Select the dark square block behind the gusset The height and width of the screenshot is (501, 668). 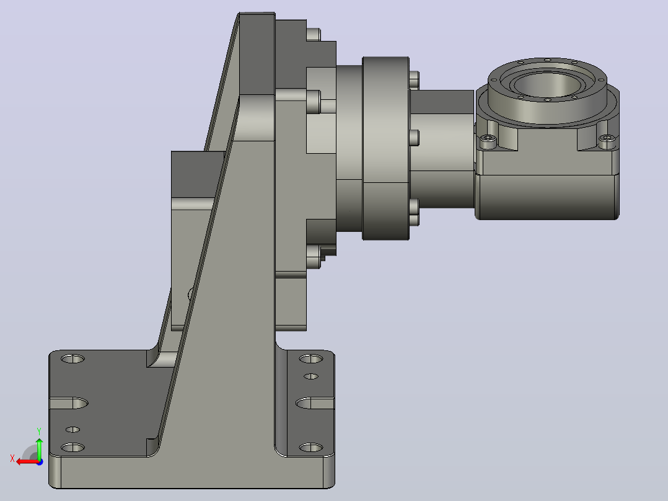pyautogui.click(x=197, y=174)
